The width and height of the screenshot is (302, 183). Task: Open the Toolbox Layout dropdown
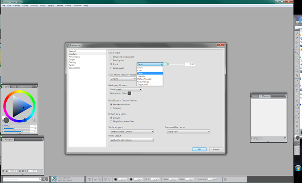point(132,132)
